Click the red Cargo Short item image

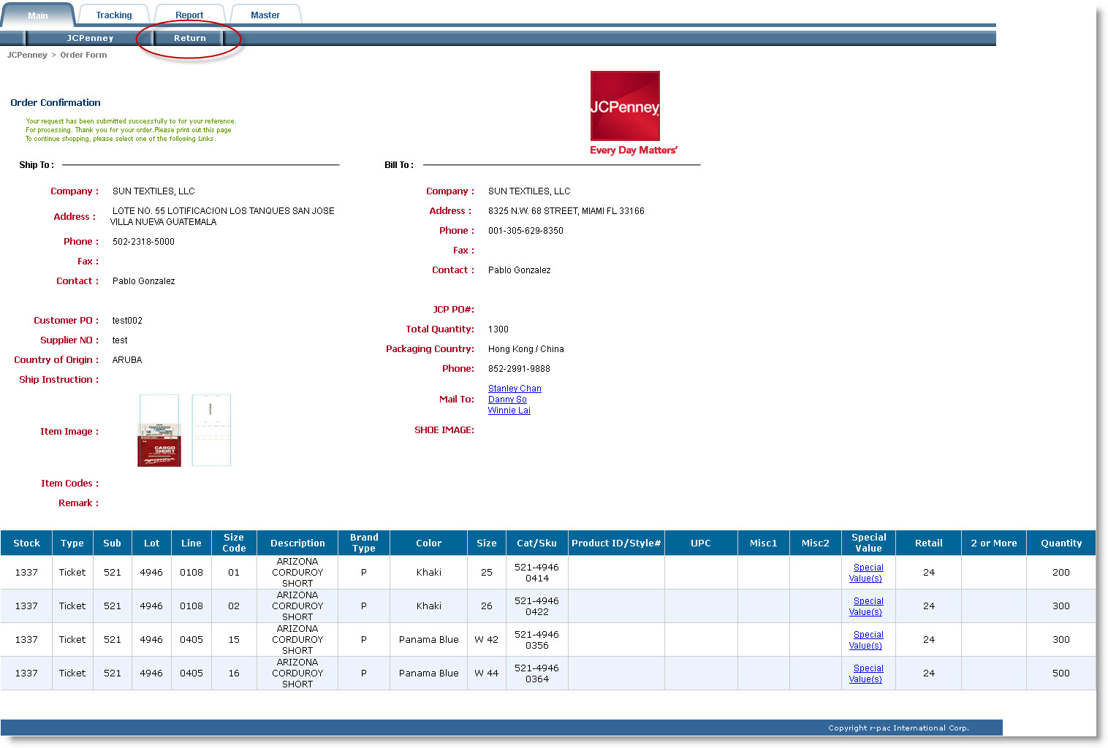click(159, 430)
